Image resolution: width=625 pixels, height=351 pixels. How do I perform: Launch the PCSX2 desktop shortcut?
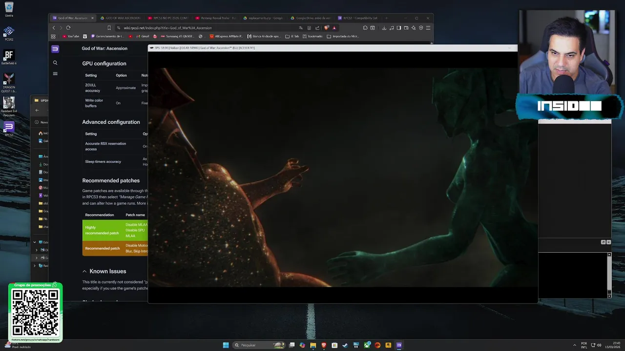[9, 33]
